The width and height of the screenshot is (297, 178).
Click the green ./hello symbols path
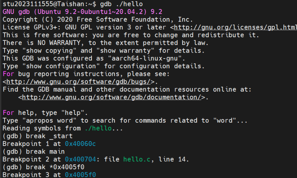click(98, 128)
